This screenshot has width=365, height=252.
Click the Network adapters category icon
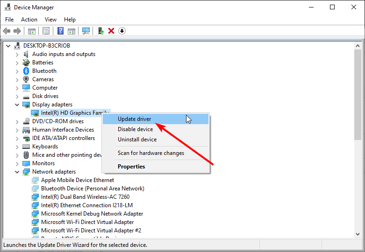point(26,172)
